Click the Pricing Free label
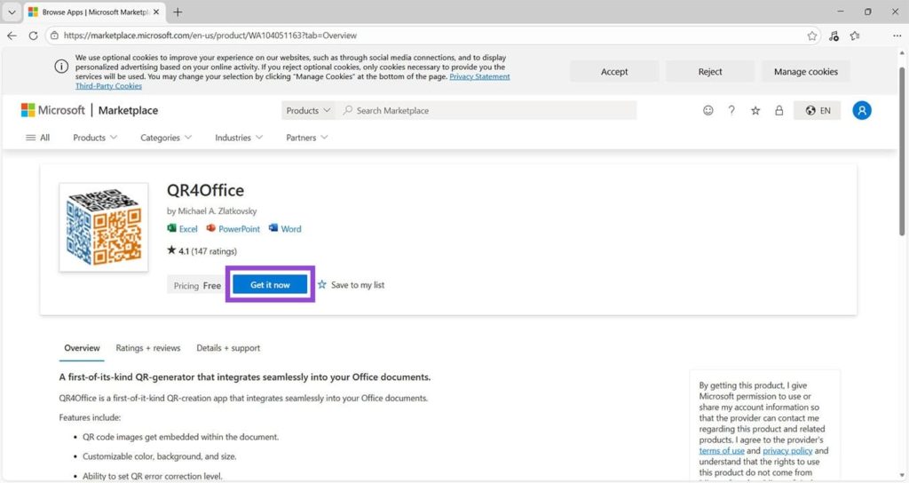The width and height of the screenshot is (909, 483). (197, 285)
